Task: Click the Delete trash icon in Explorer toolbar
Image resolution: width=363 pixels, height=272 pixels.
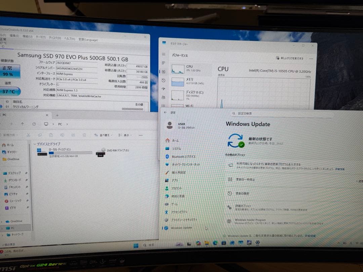Action: 84,136
